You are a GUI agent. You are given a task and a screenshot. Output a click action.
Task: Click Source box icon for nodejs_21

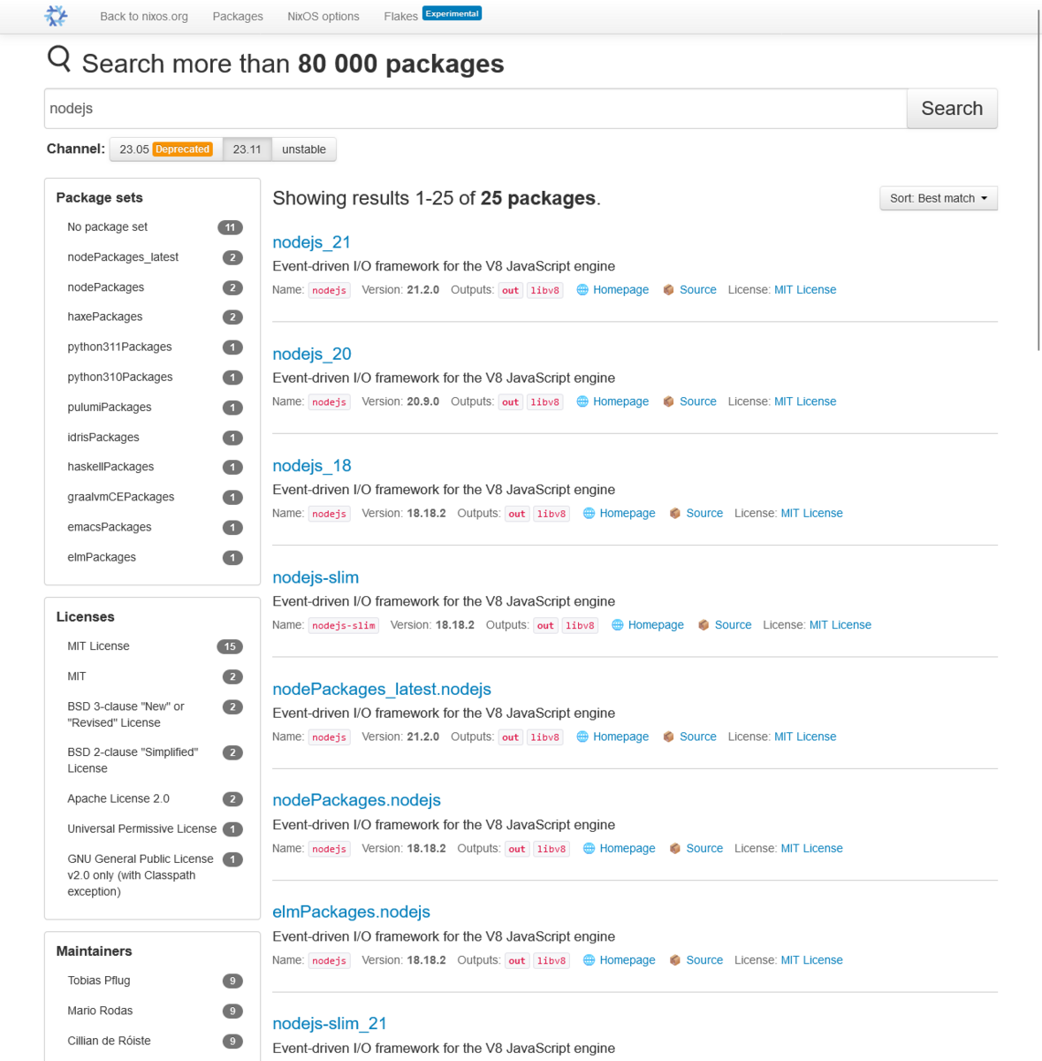pos(669,290)
